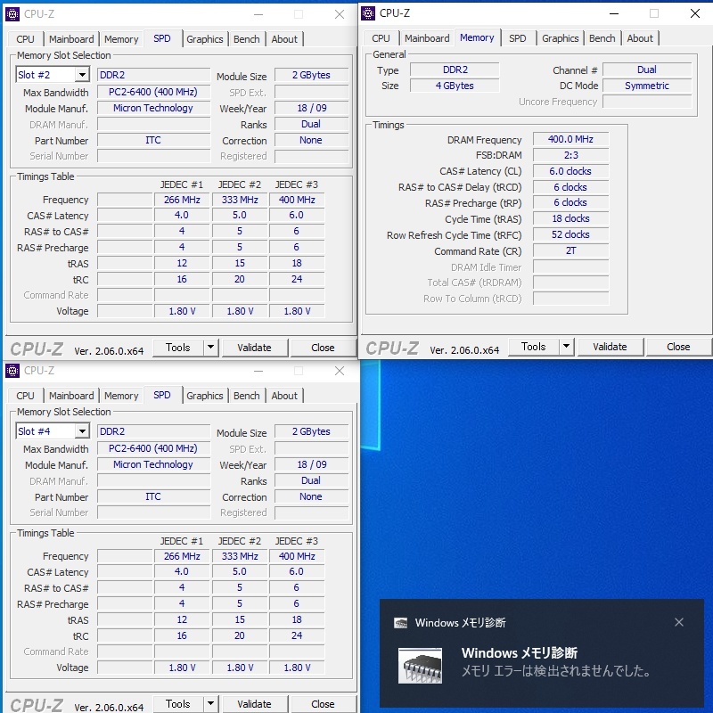The width and height of the screenshot is (713, 713).
Task: Select the Memory tab in the Slot #4 window
Action: 121,396
